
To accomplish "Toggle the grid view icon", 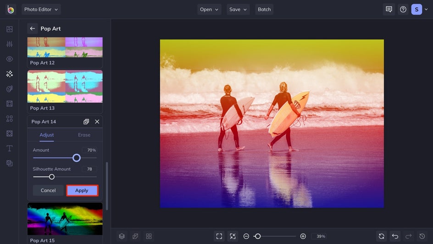I will [149, 236].
